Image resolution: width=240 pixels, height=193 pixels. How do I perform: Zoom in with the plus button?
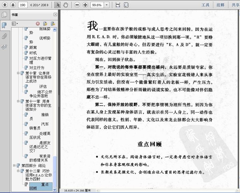85,5
